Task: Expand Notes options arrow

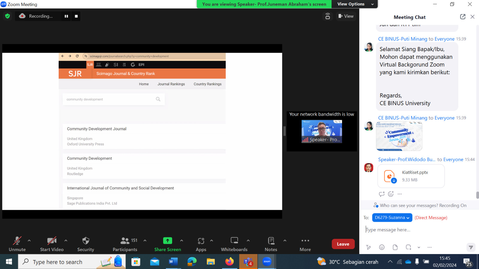Action: (285, 240)
